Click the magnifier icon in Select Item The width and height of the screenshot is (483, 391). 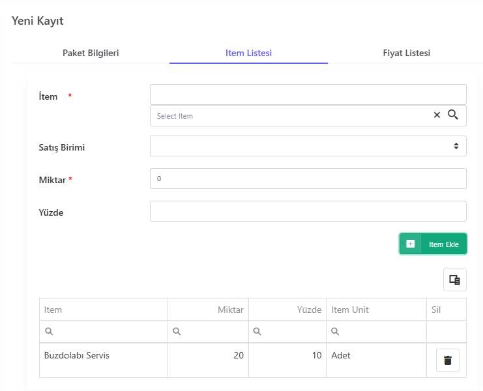[453, 115]
